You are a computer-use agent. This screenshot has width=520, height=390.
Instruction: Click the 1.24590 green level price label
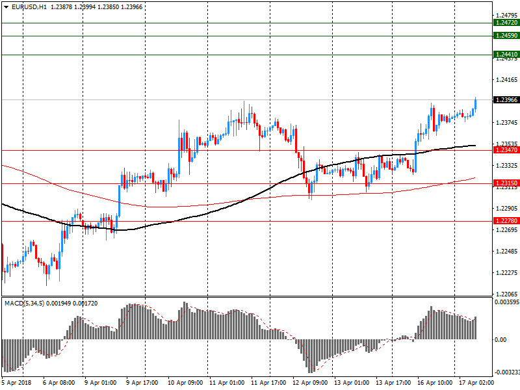(x=506, y=36)
